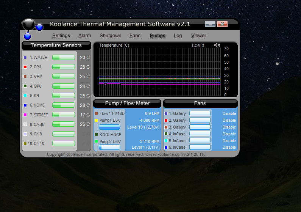Image resolution: width=301 pixels, height=212 pixels.
Task: Click the 5.SB temperature bar
Action: tap(64, 96)
